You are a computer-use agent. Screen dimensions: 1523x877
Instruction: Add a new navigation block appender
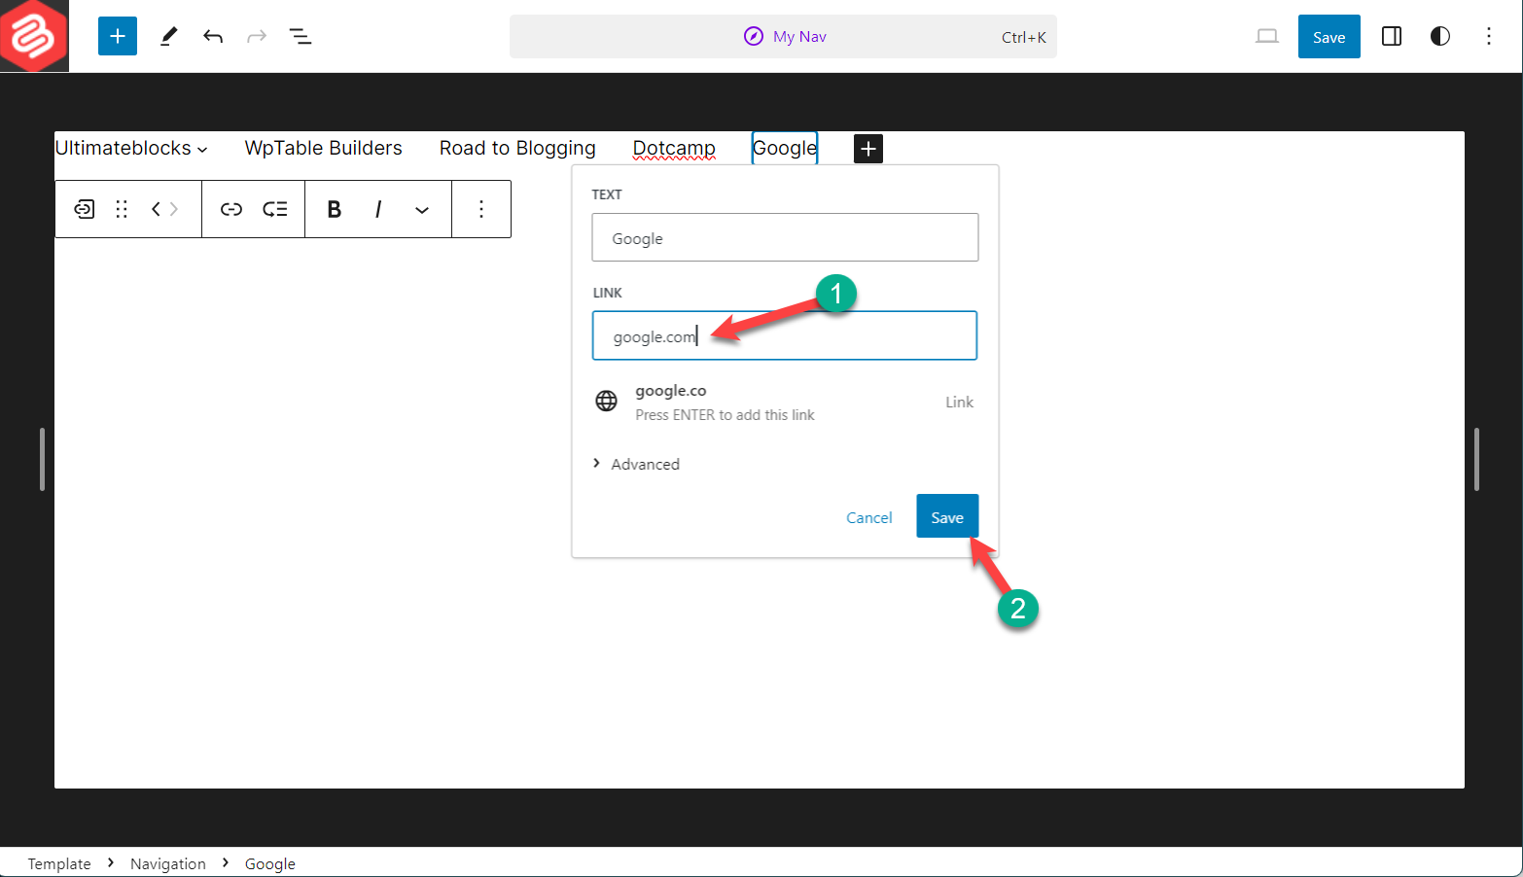coord(868,149)
